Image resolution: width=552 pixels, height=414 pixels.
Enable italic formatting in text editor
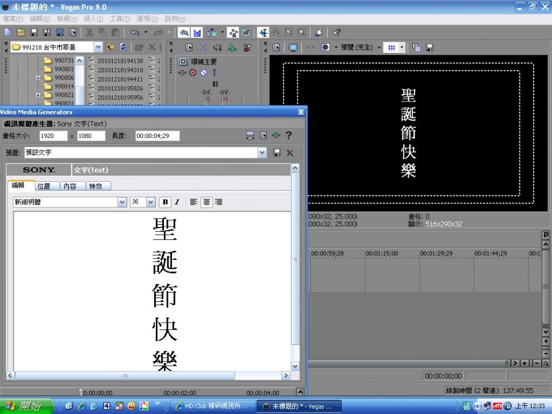pos(177,202)
